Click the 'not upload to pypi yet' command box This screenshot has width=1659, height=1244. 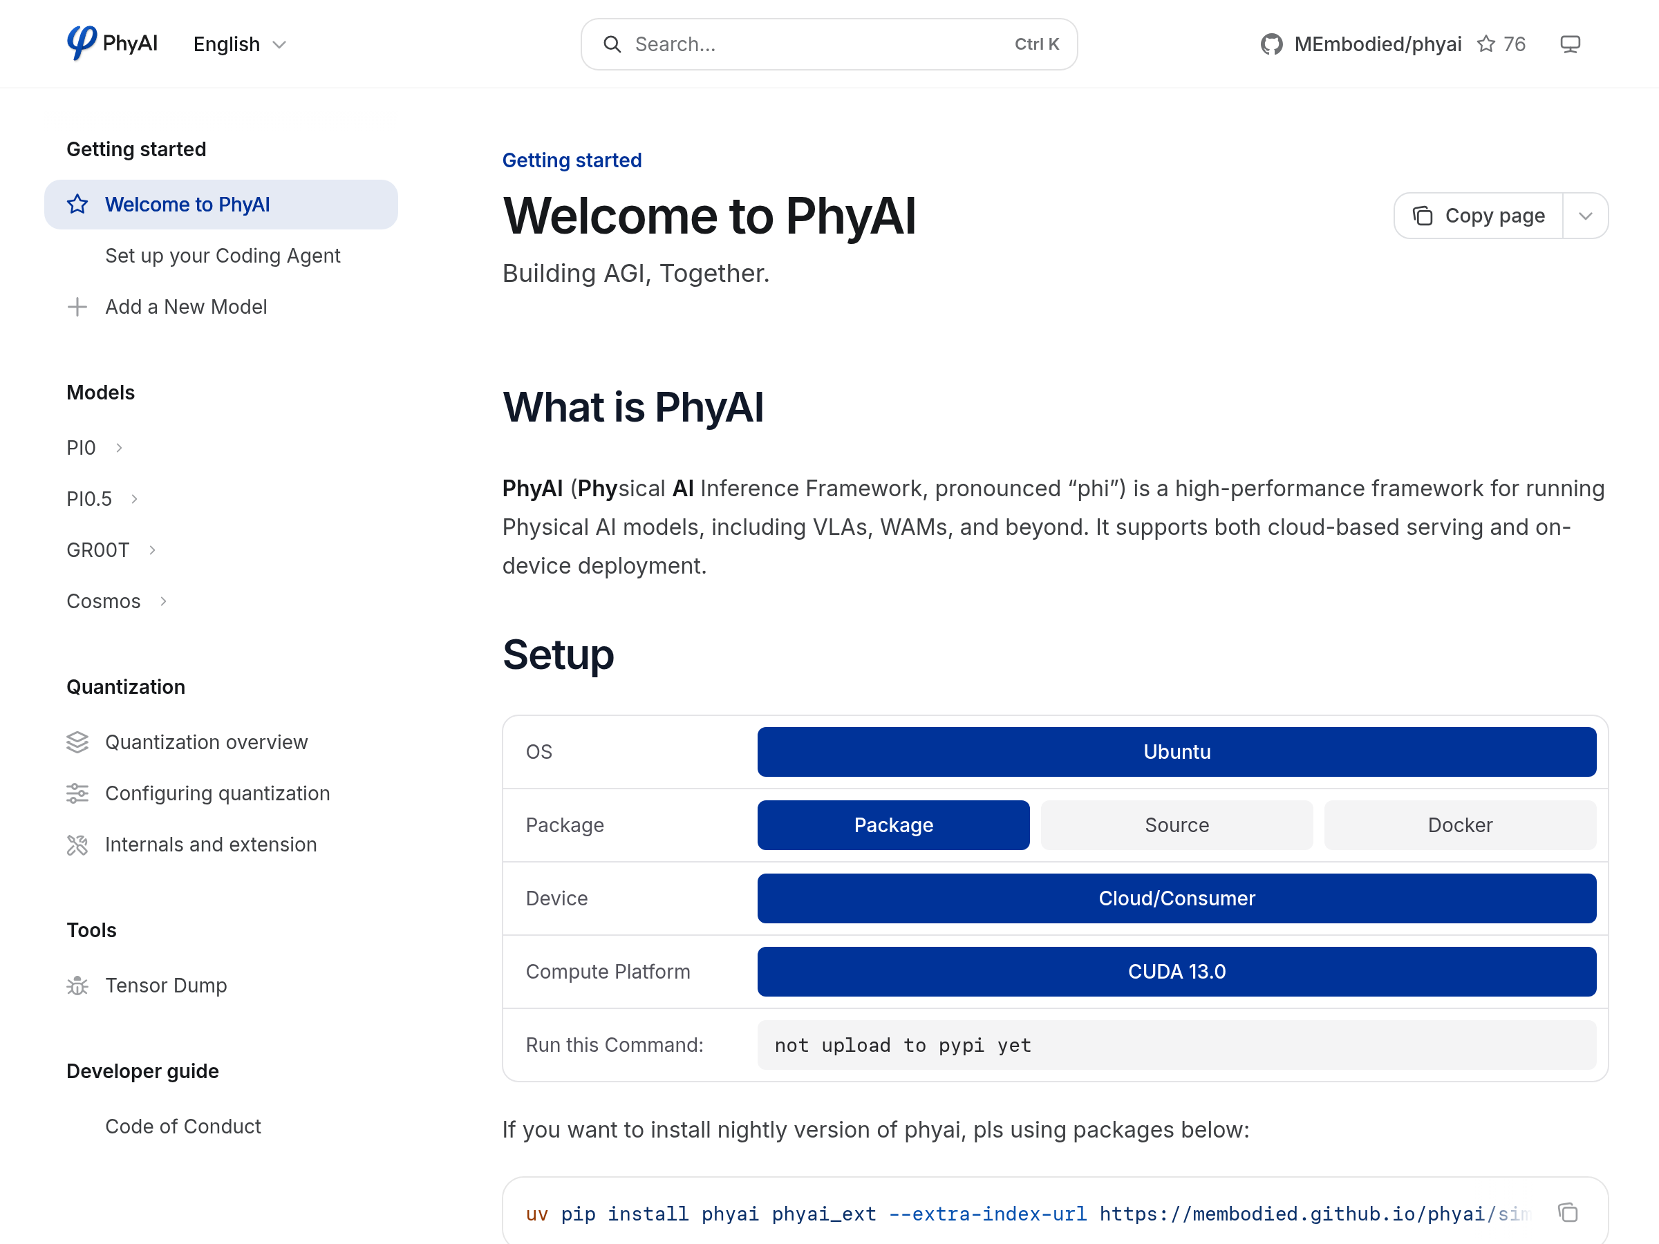pos(1176,1045)
